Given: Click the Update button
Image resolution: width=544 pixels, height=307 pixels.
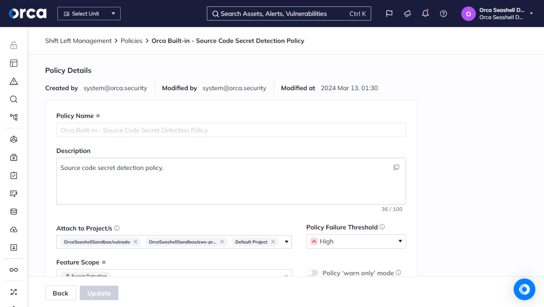Looking at the screenshot, I should point(99,293).
